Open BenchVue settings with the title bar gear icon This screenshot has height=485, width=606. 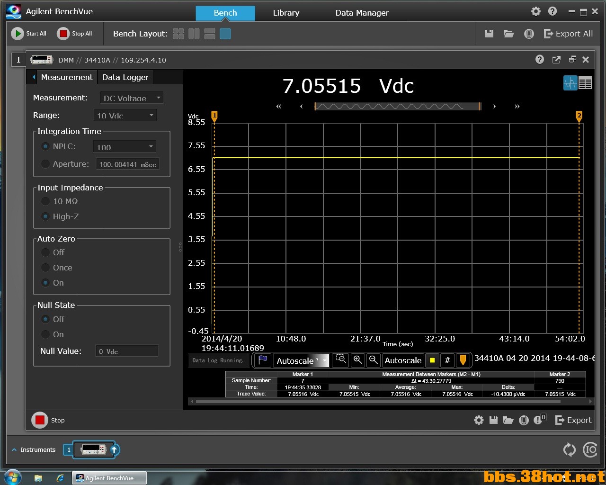(x=536, y=11)
